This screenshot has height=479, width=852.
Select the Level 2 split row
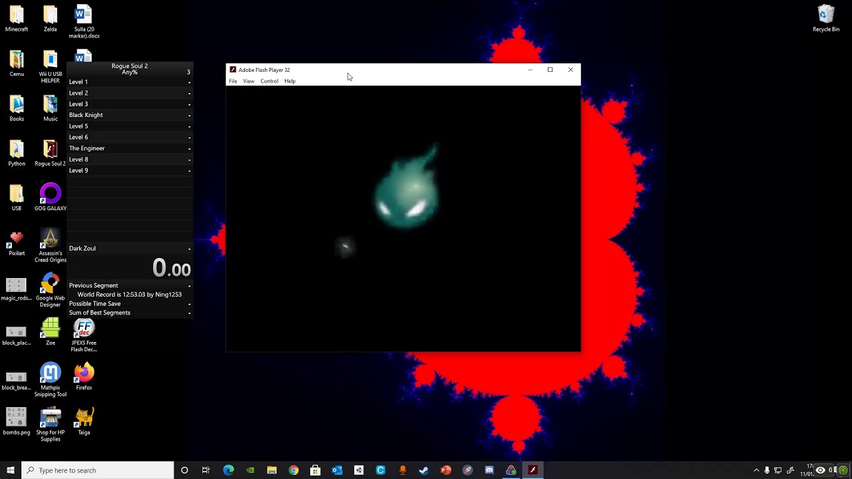click(x=130, y=93)
